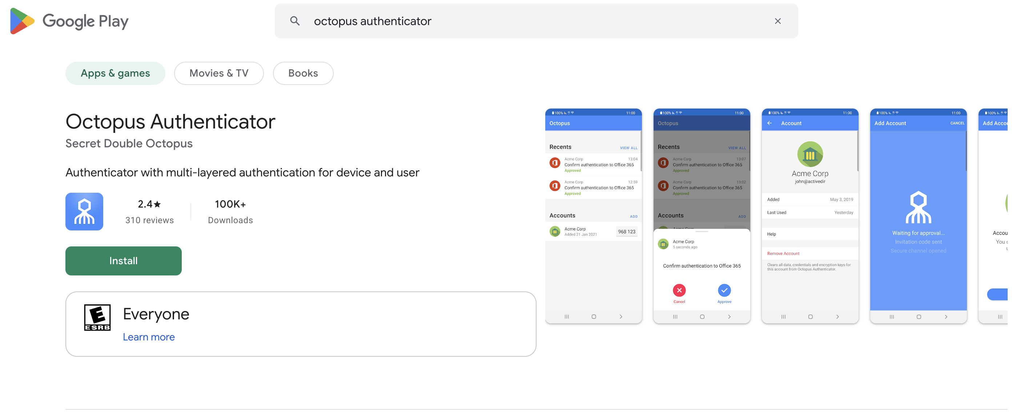Click Remove Account in the Account screenshot
The image size is (1012, 413).
click(783, 254)
